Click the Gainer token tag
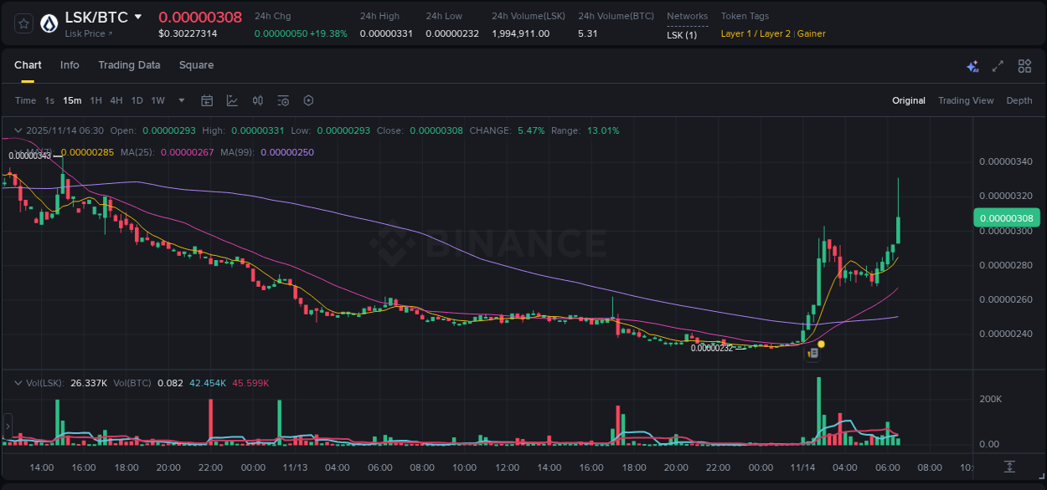This screenshot has height=490, width=1047. pos(811,33)
